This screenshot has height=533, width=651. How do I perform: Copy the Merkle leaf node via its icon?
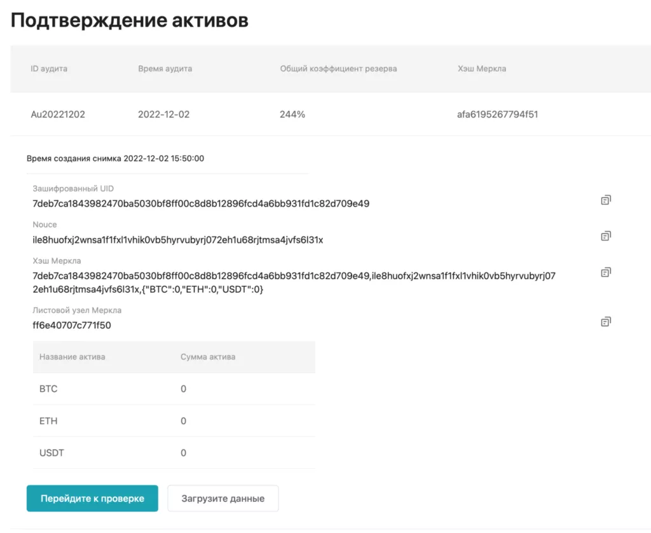(605, 321)
